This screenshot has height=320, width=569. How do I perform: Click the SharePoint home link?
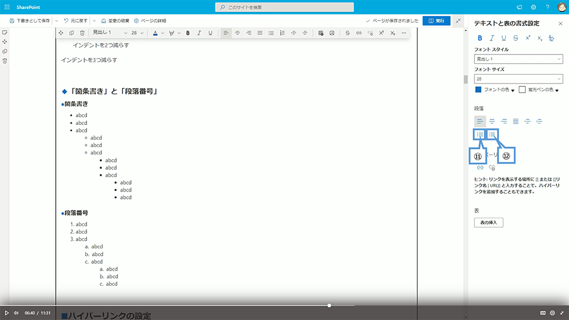[28, 7]
